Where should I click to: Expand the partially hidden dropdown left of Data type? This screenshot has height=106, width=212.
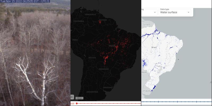pyautogui.click(x=149, y=12)
